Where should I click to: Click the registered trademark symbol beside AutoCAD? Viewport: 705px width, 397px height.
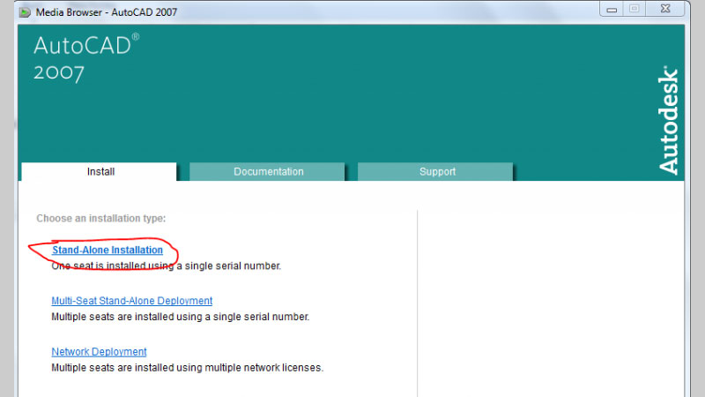[135, 38]
